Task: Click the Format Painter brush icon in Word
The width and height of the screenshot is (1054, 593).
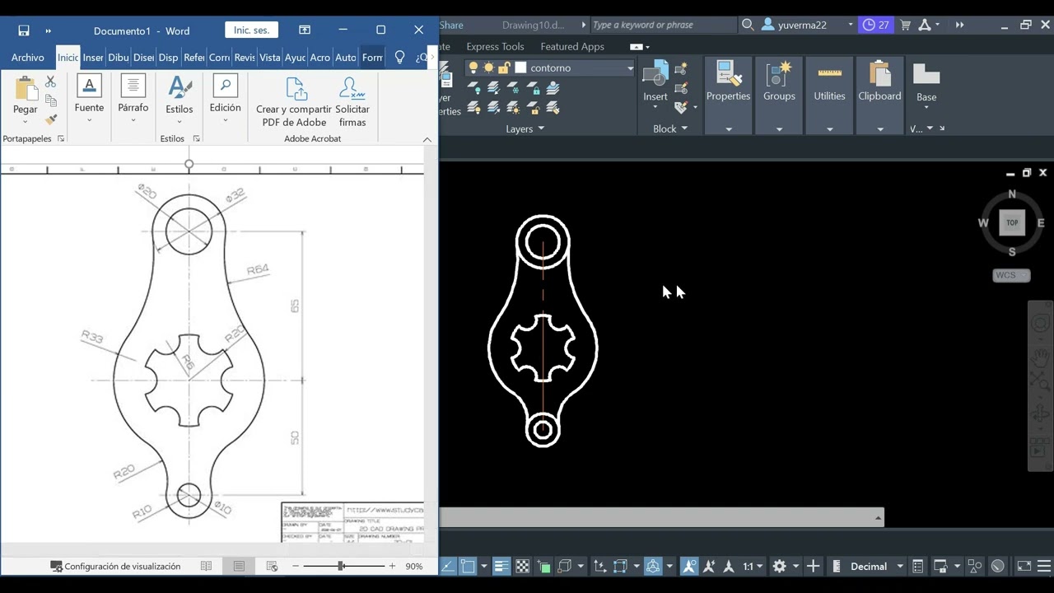Action: (x=50, y=119)
